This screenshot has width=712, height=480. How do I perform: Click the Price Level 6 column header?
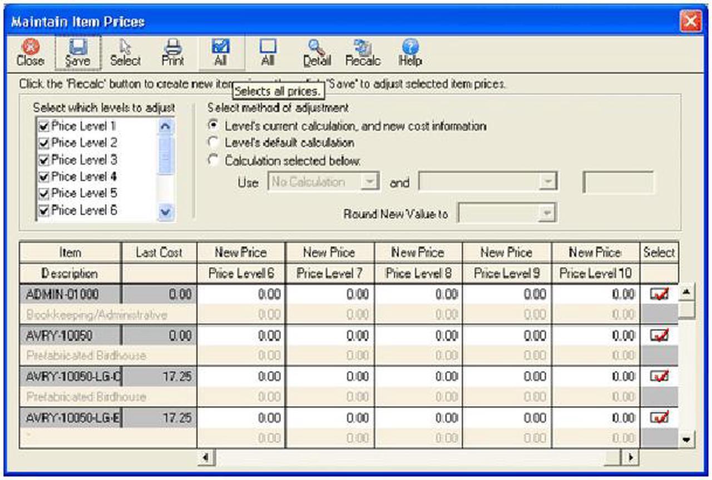click(x=241, y=273)
